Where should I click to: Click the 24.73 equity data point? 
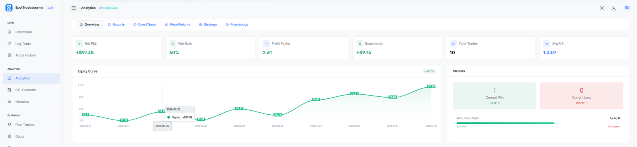(277, 115)
